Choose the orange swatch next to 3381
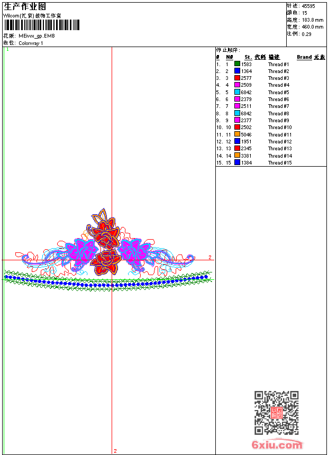 pos(237,156)
